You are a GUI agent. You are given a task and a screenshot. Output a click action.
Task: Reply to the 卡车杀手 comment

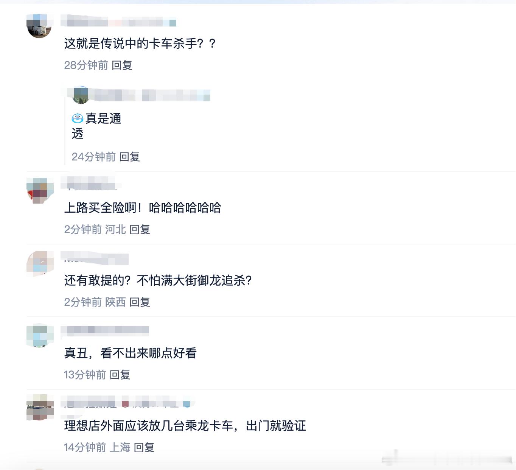122,65
